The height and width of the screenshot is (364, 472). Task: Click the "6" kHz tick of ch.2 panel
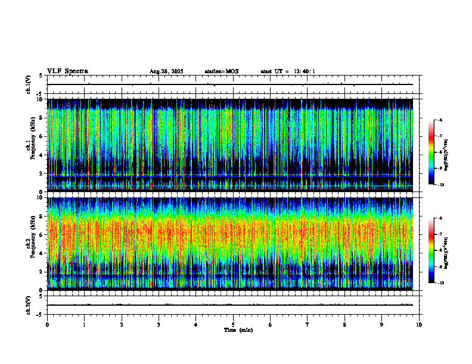41,235
